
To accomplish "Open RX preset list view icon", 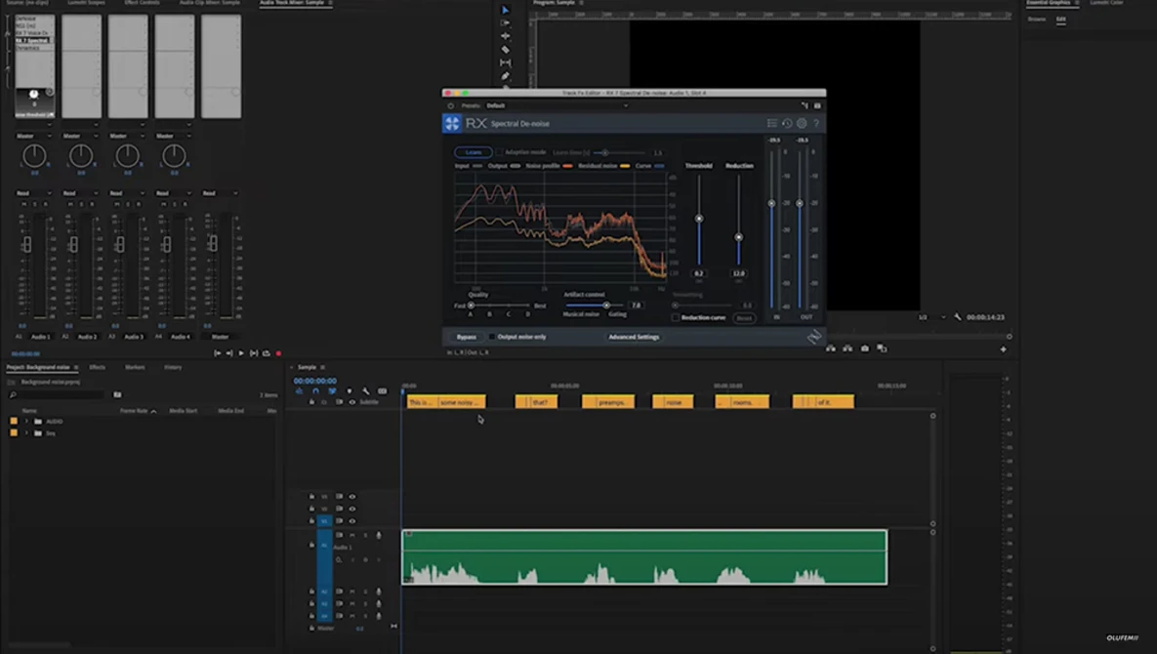I will (x=772, y=123).
